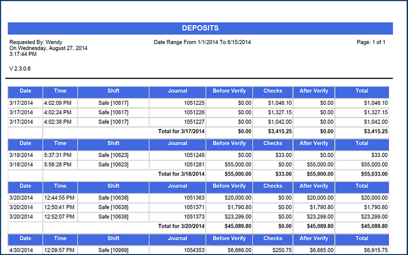Viewport: 408px width, 255px height.
Task: Select journal number 1051281 cell
Action: (x=194, y=165)
